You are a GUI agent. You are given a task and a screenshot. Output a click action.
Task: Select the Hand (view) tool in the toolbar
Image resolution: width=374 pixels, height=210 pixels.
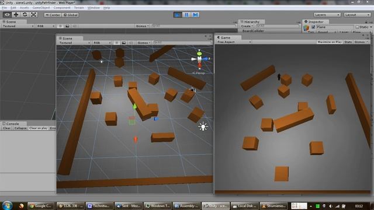tap(7, 15)
